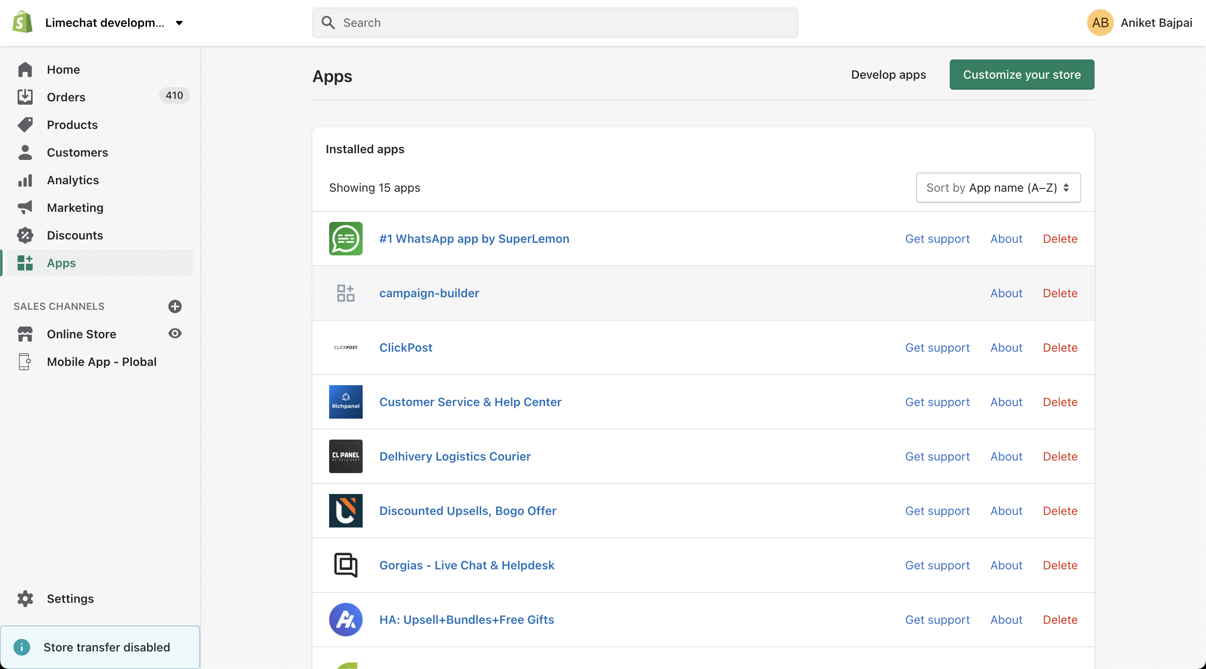
Task: Open HA: Upsell+Bundles+Free Gifts app
Action: 466,619
